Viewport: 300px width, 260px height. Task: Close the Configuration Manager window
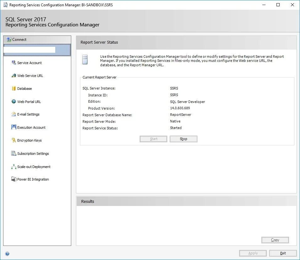pyautogui.click(x=292, y=5)
